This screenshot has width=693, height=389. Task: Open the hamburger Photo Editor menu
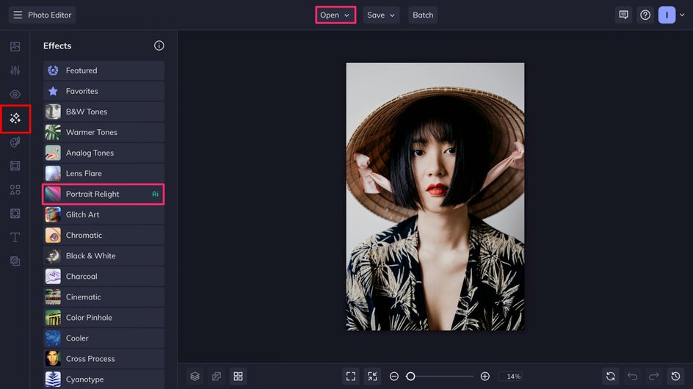[x=43, y=15]
